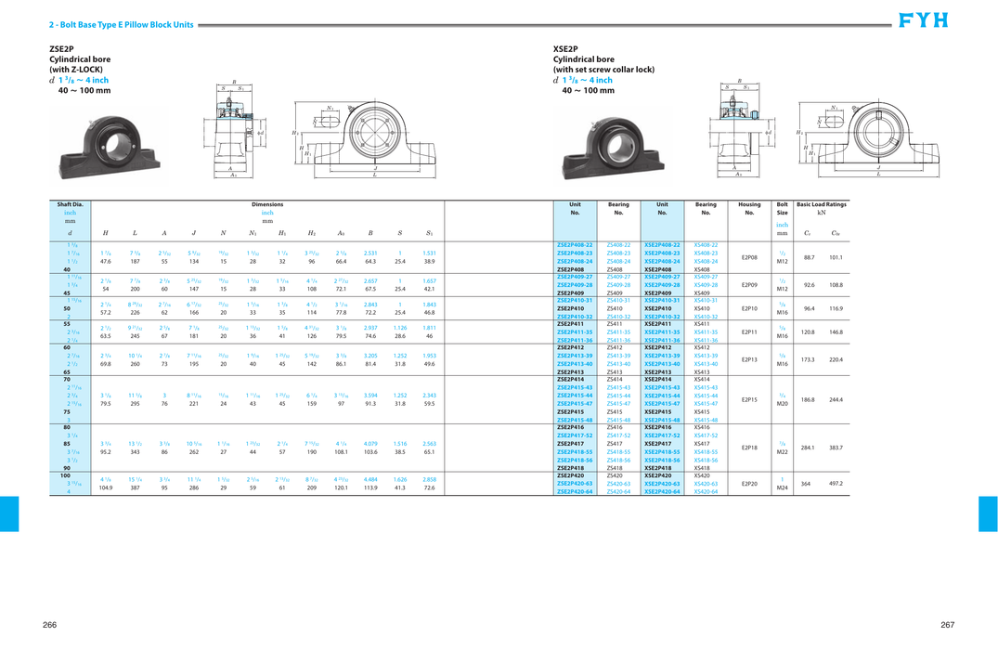The image size is (998, 650).
Task: Select unit number ZSE2P408-22
Action: 575,245
